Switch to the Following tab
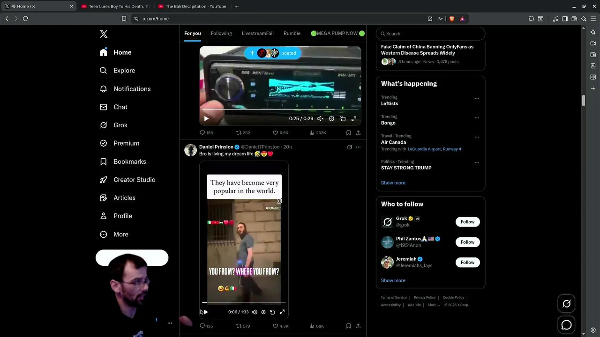 (221, 33)
